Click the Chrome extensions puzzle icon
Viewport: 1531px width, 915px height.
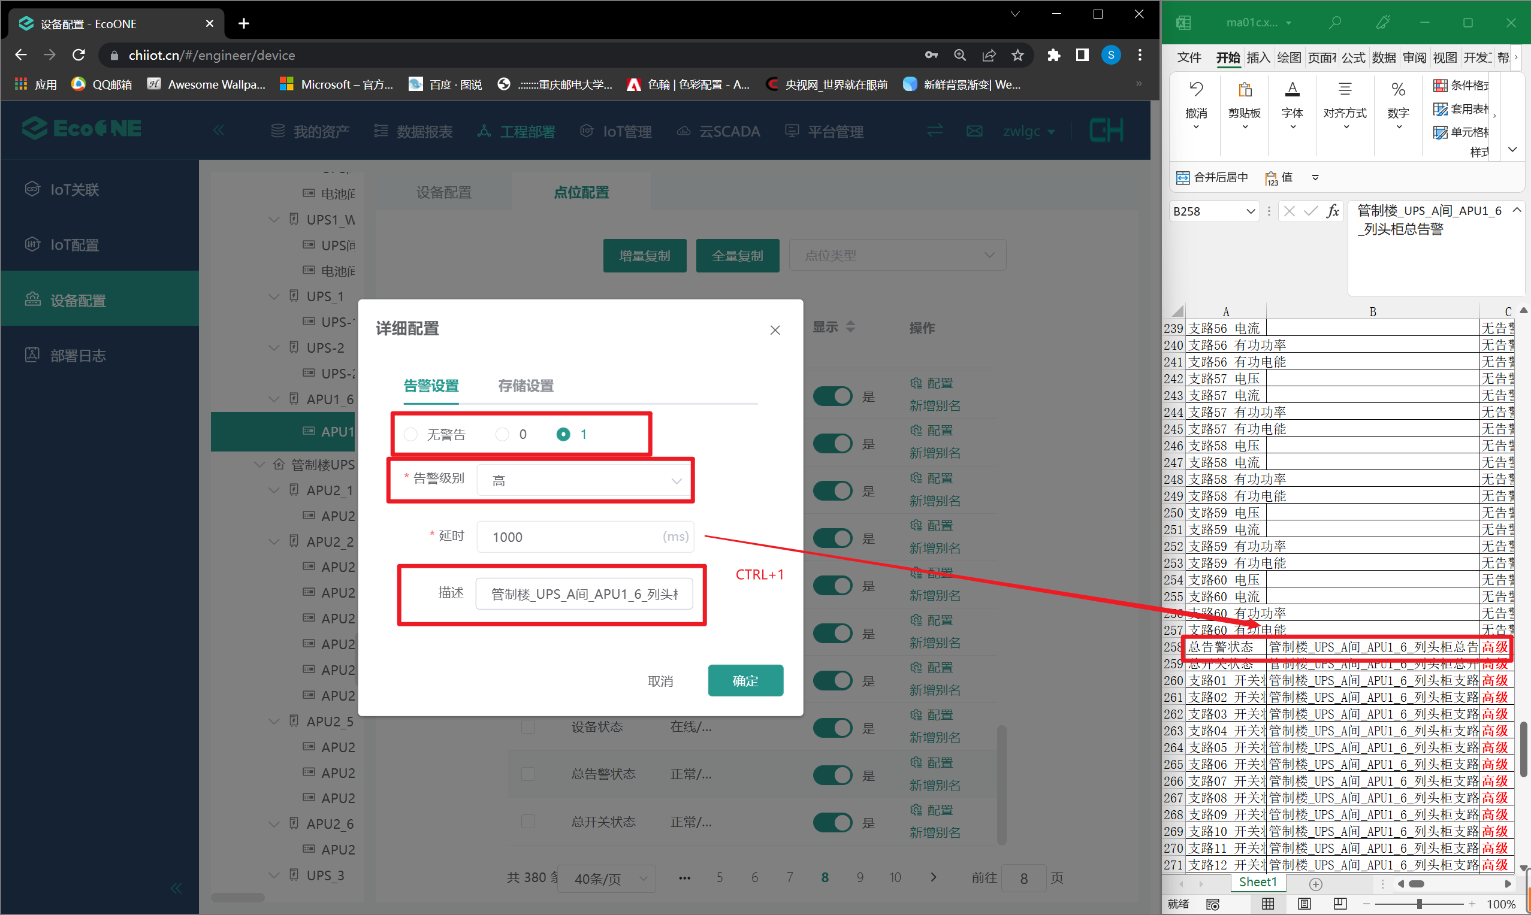pyautogui.click(x=1053, y=56)
